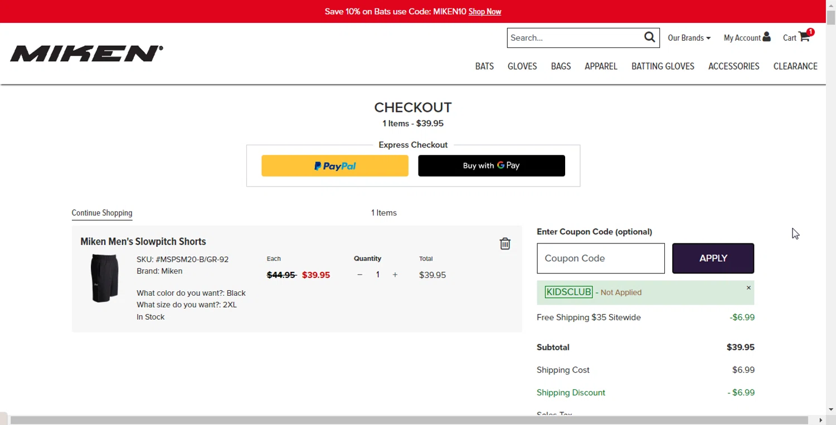Screen dimensions: 836x425
Task: Click the vertical scrollbar thumb
Action: coord(831,17)
